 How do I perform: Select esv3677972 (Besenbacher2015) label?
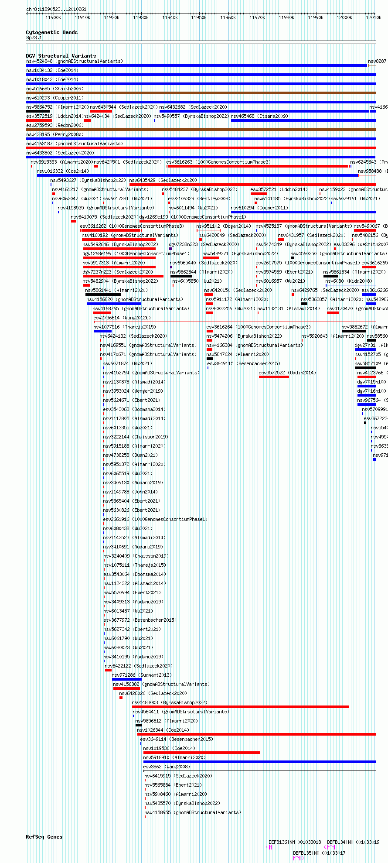point(140,620)
